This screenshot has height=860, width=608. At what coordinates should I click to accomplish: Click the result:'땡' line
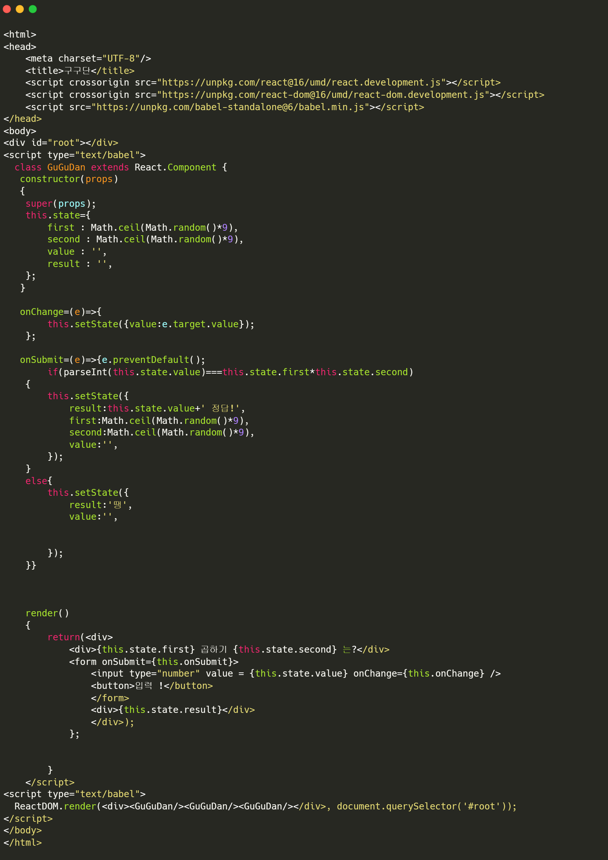(101, 505)
